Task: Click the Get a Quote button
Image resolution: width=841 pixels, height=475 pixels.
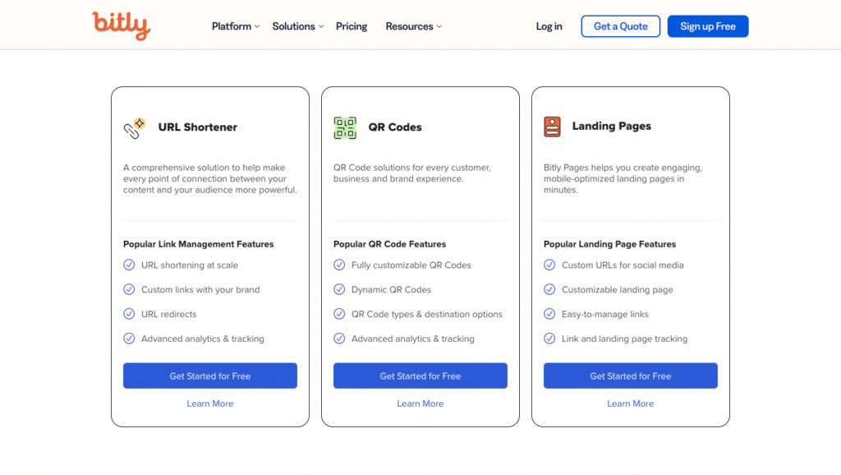Action: (x=621, y=26)
